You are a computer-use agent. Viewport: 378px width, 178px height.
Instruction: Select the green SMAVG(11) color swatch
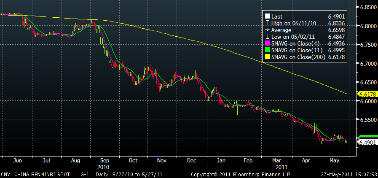(x=267, y=50)
